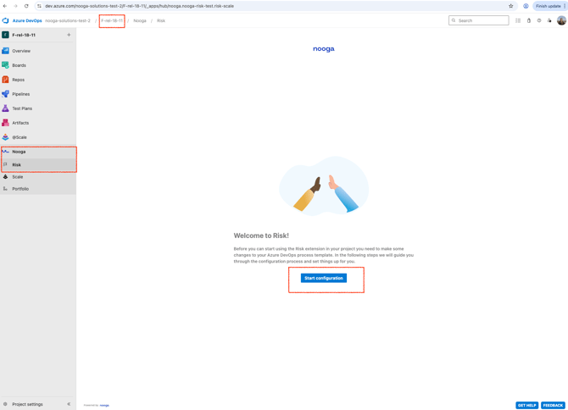Viewport: 568px width, 410px height.
Task: Reload the page in browser
Action: (26, 6)
